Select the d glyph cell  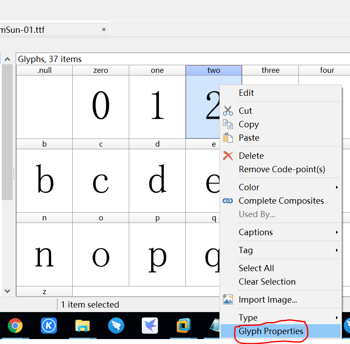(x=157, y=181)
